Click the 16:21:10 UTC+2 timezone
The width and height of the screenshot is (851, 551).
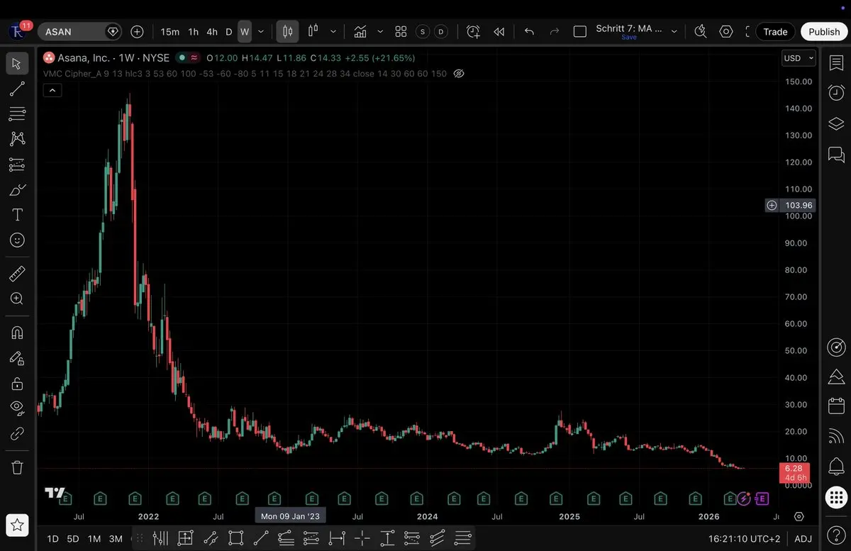tap(745, 539)
